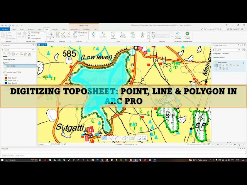
Task: Open the Labeling ribbon tab
Action: [x=86, y=29]
